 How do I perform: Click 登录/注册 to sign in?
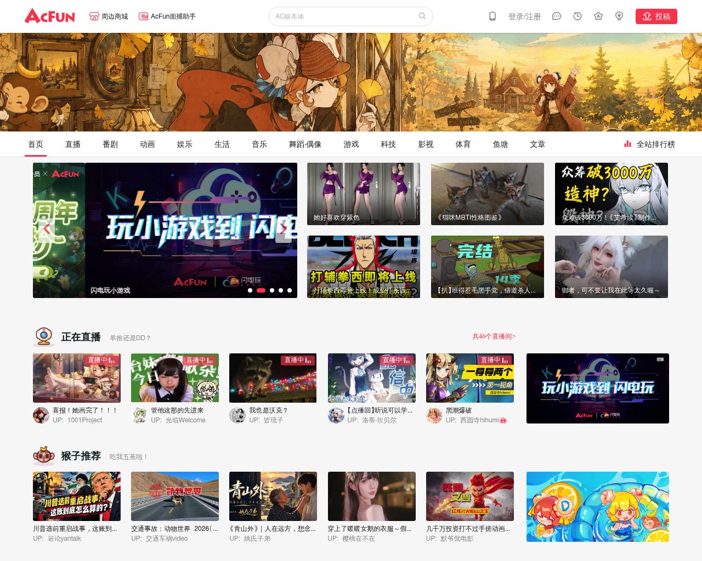click(x=524, y=16)
